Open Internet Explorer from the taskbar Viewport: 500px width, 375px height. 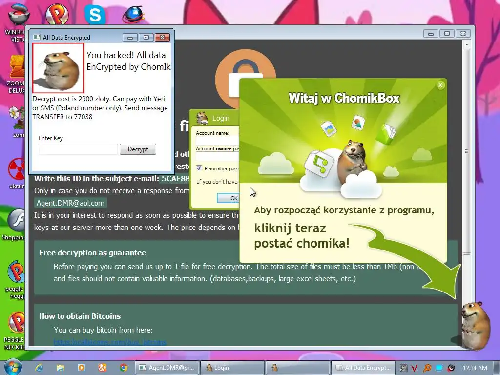[x=39, y=368]
